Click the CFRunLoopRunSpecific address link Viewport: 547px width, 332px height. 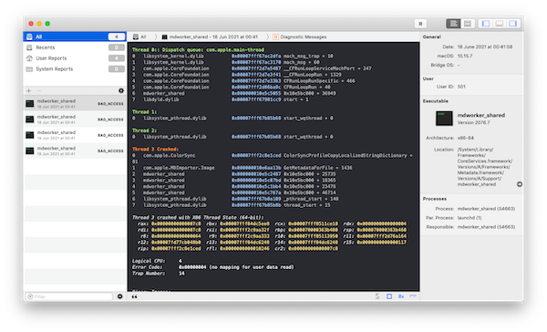(x=256, y=81)
